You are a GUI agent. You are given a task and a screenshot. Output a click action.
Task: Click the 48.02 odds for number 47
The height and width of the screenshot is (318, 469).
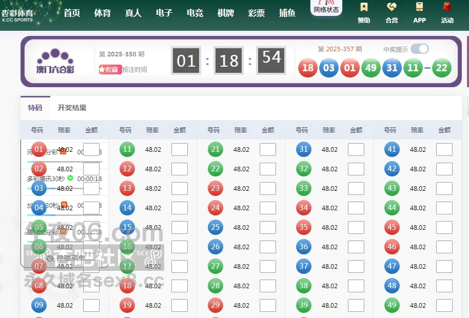click(x=418, y=267)
